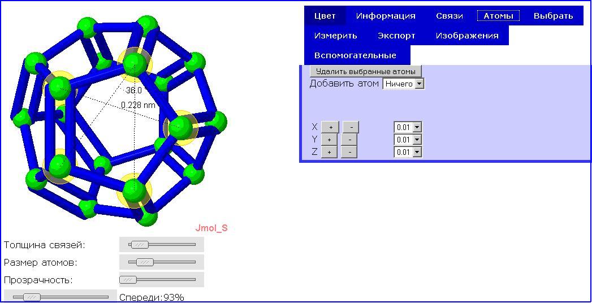Viewport: 592px width, 303px height.
Task: Open the Выбрать menu
Action: pos(553,16)
